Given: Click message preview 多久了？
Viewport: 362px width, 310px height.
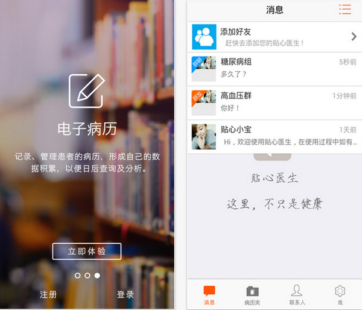Looking at the screenshot, I should (233, 74).
